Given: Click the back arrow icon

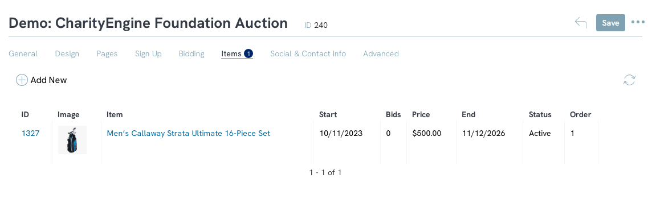Looking at the screenshot, I should tap(581, 23).
